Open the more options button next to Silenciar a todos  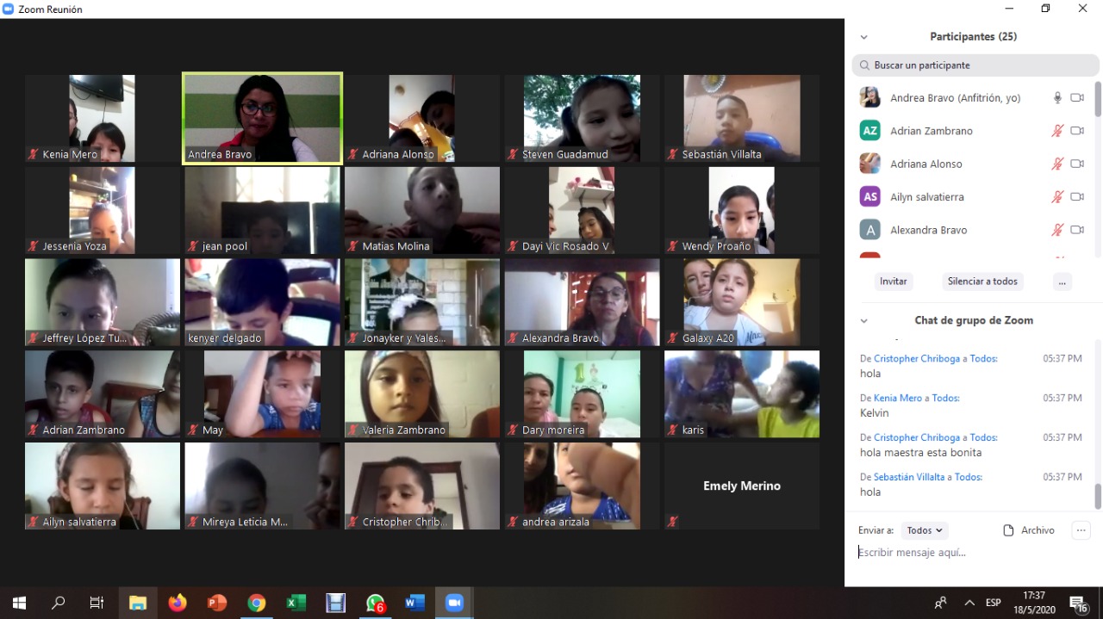(1062, 282)
